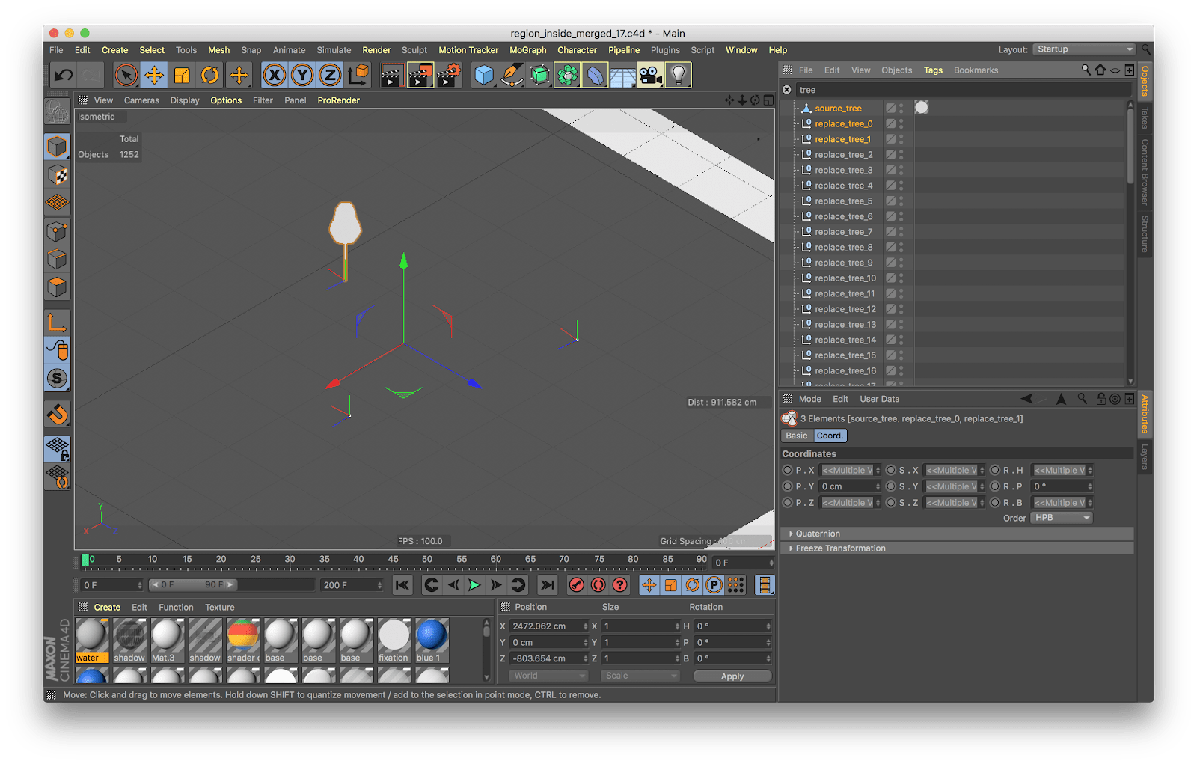Switch to the Basic attributes tab
The height and width of the screenshot is (764, 1197).
tap(796, 436)
